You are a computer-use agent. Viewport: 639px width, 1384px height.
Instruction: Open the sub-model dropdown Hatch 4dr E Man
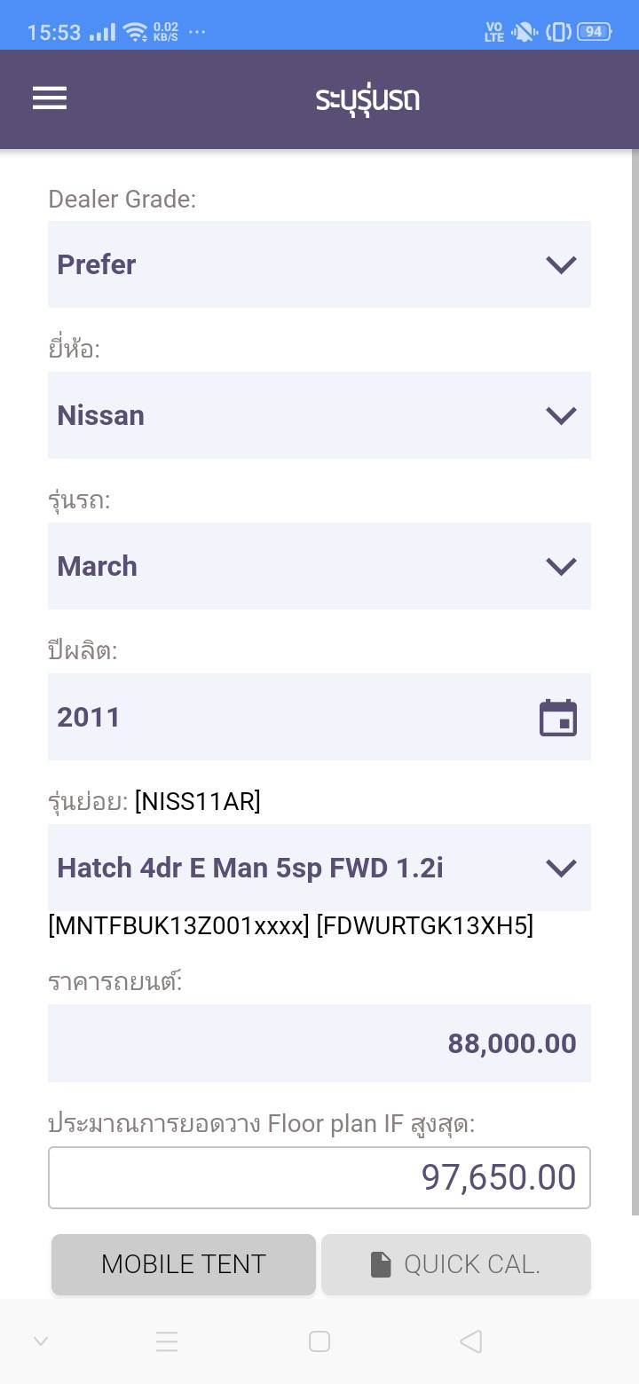319,868
